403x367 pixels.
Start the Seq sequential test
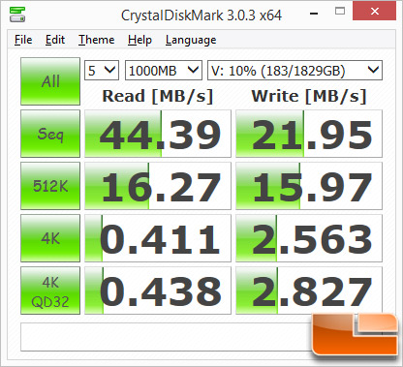[50, 134]
